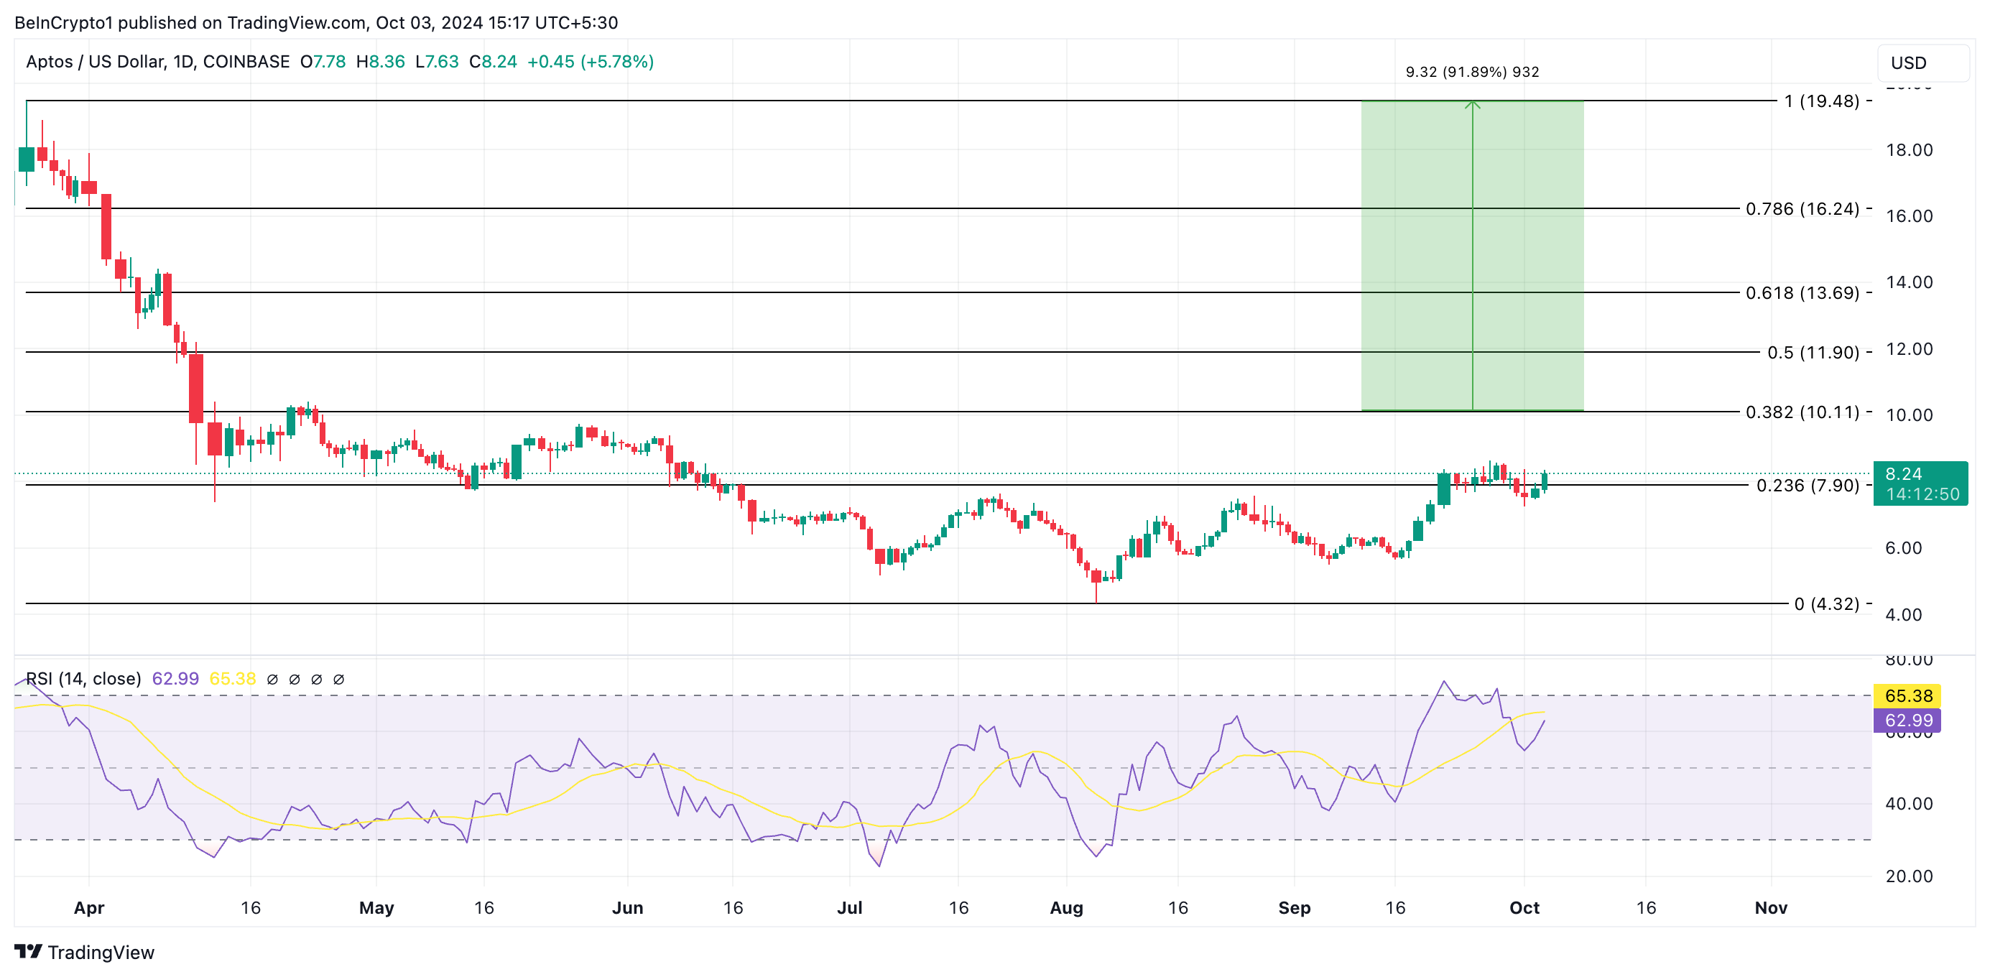The width and height of the screenshot is (1990, 977).
Task: Click the last null symbol in RSI legend
Action: [x=338, y=680]
